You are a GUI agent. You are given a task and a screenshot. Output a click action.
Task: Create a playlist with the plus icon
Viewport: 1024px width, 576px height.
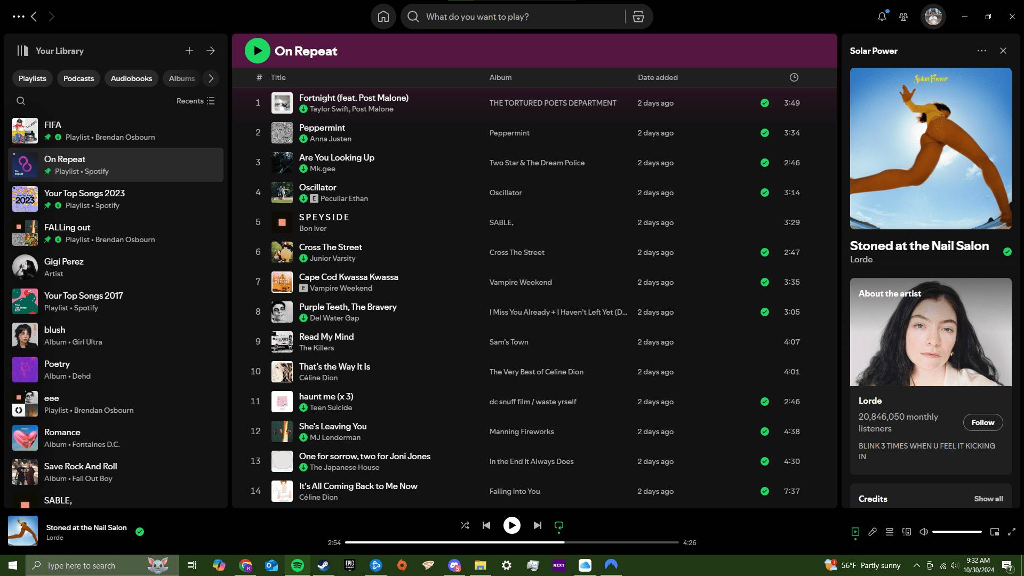[189, 51]
